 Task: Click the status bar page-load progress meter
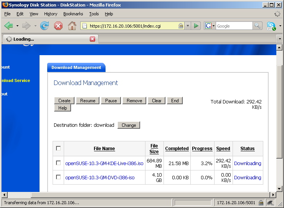pos(193,203)
